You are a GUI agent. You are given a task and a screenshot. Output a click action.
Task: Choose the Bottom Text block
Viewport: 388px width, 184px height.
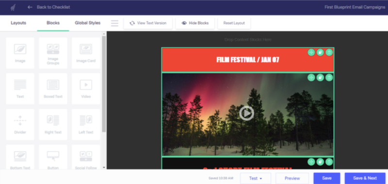click(20, 157)
